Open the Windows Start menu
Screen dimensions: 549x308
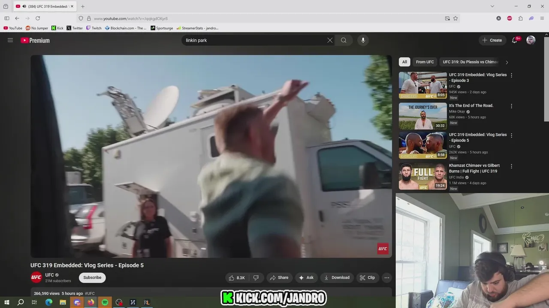pyautogui.click(x=6, y=302)
